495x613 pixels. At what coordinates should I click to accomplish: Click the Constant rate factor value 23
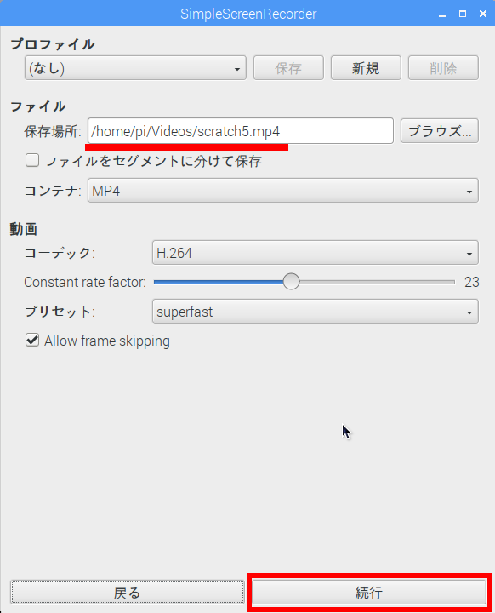tap(471, 282)
